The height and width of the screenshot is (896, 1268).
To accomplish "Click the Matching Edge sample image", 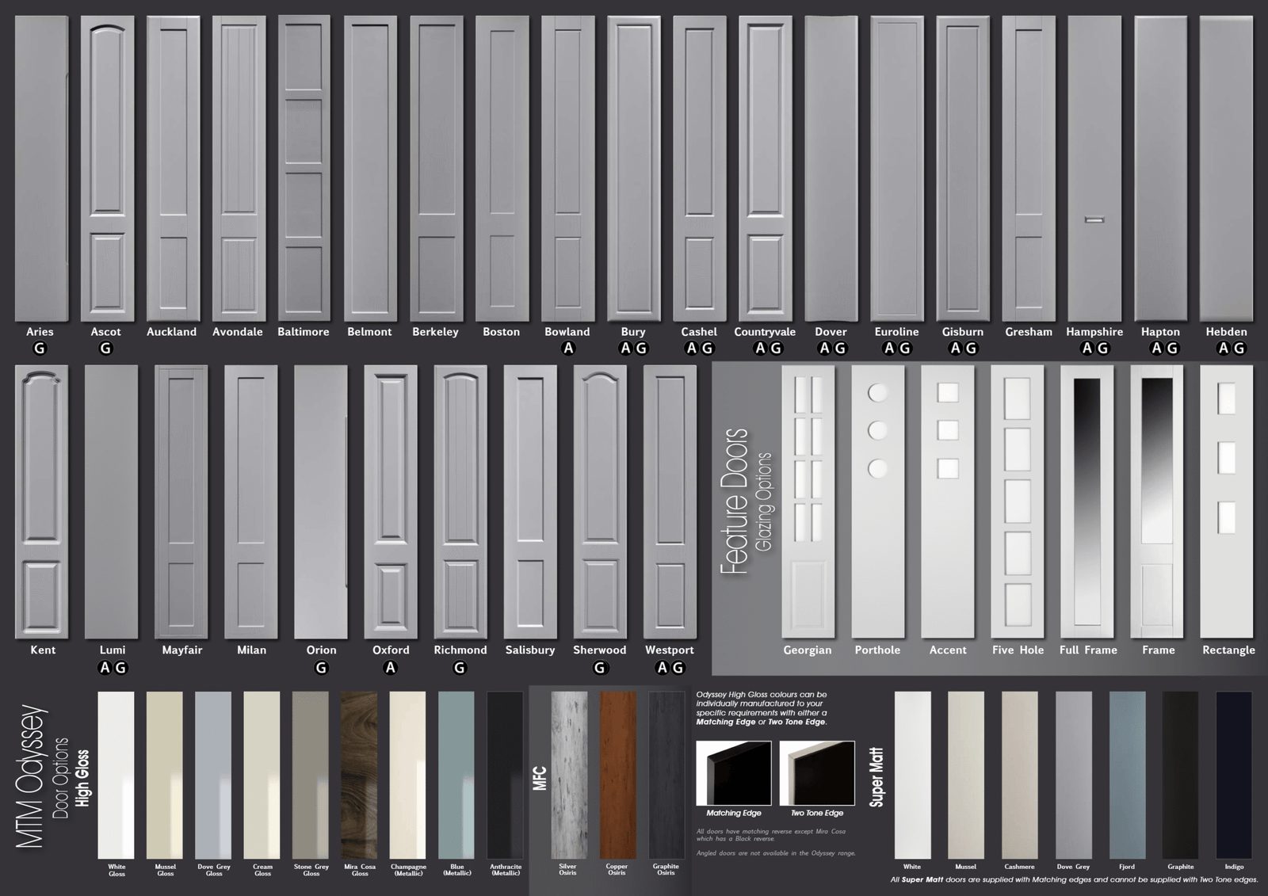I will pos(733,773).
